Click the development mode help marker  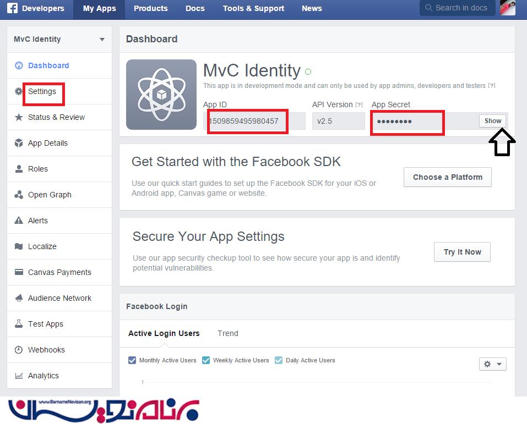492,86
